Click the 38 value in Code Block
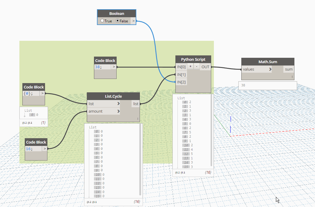This screenshot has height=207, width=315. [98, 67]
